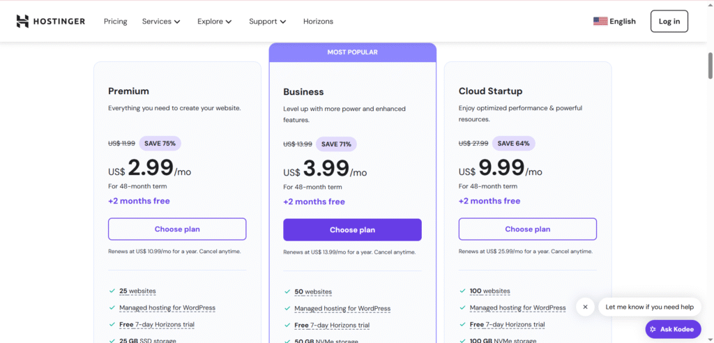The height and width of the screenshot is (343, 714).
Task: Click Premium's Free 7-day Horizons trial
Action: (x=157, y=325)
